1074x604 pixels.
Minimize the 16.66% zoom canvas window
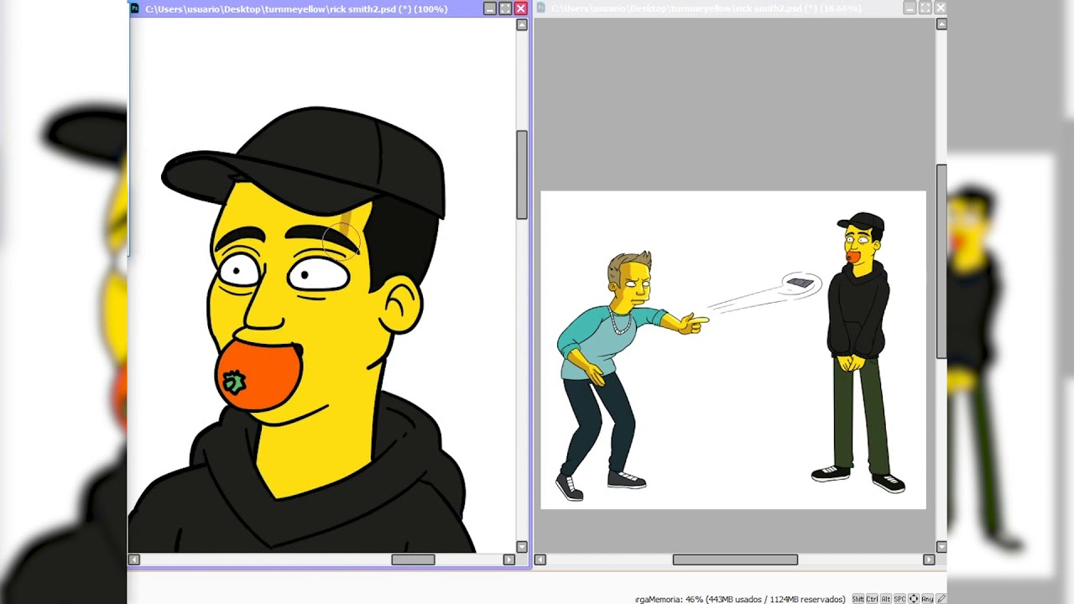[910, 8]
